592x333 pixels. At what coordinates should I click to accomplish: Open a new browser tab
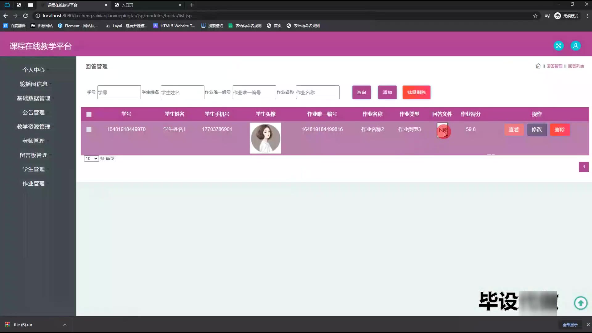click(192, 5)
